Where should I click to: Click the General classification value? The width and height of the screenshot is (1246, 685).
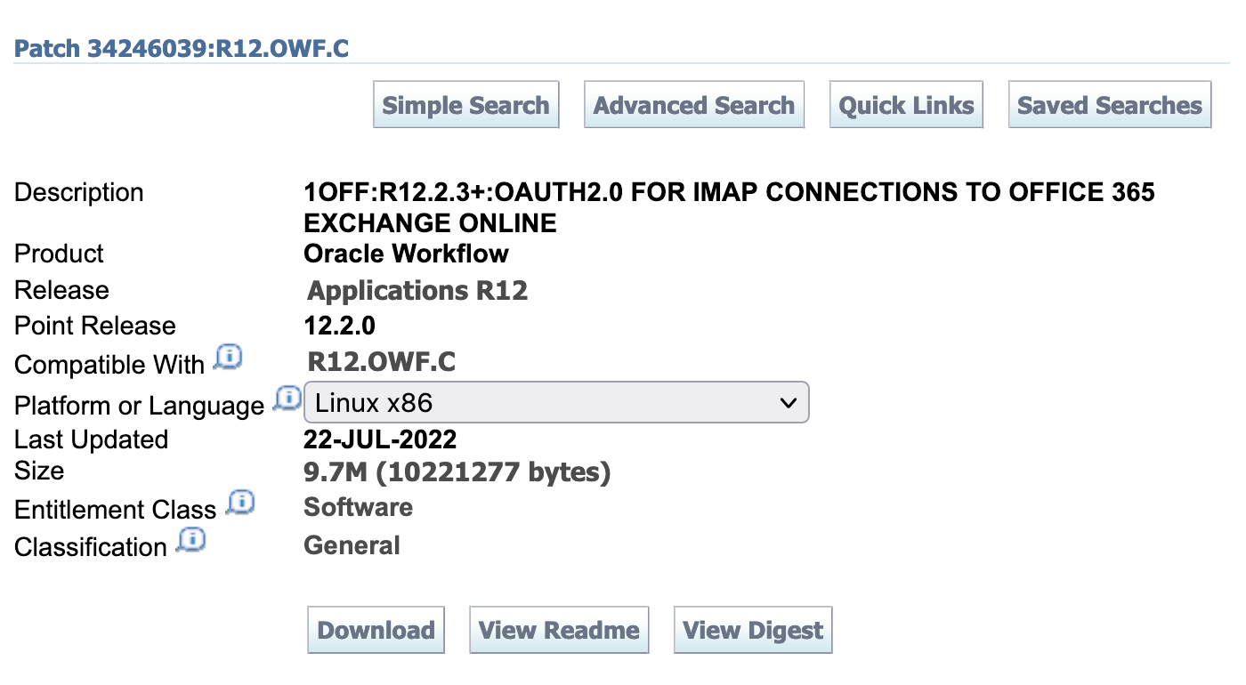[352, 544]
